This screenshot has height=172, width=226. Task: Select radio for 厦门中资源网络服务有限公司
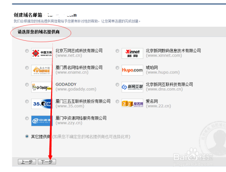click(x=27, y=118)
